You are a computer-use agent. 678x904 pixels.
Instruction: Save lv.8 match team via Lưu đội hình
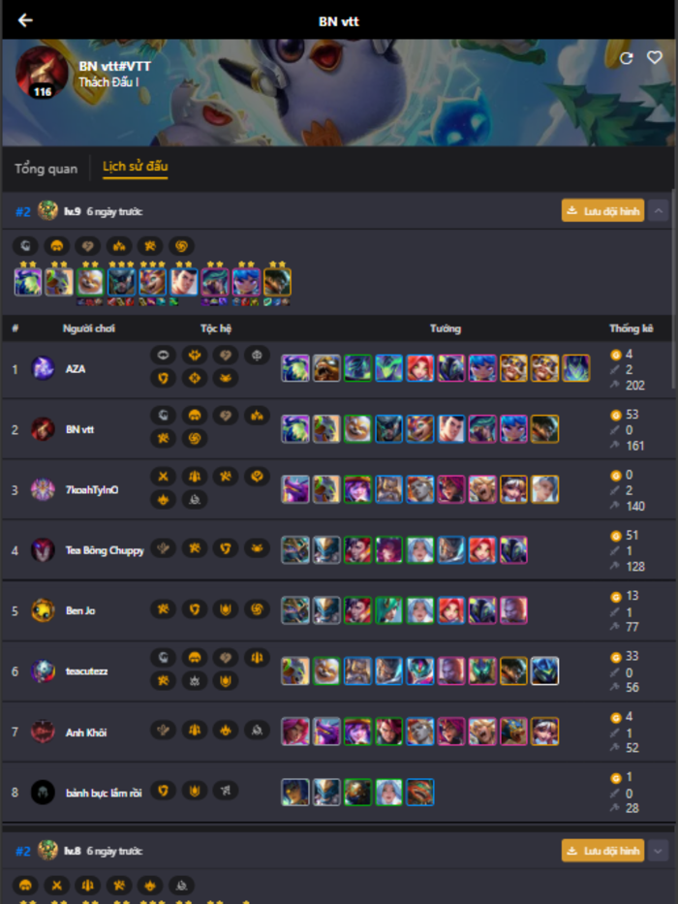coord(602,851)
